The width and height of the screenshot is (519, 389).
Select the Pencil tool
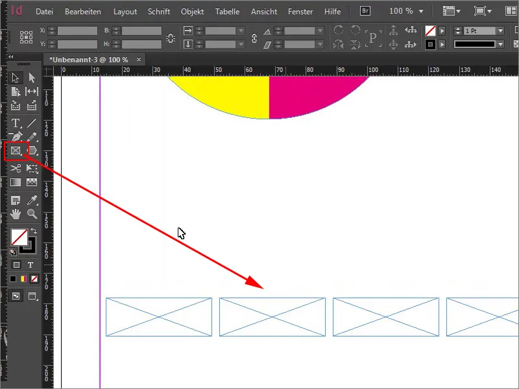[32, 137]
